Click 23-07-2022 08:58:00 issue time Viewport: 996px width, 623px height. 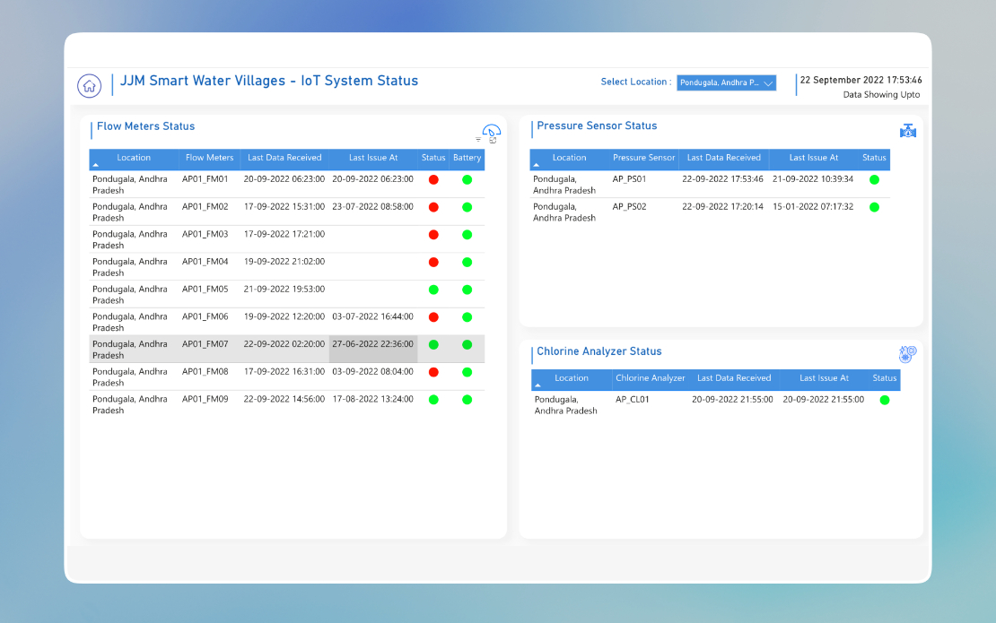(x=373, y=207)
